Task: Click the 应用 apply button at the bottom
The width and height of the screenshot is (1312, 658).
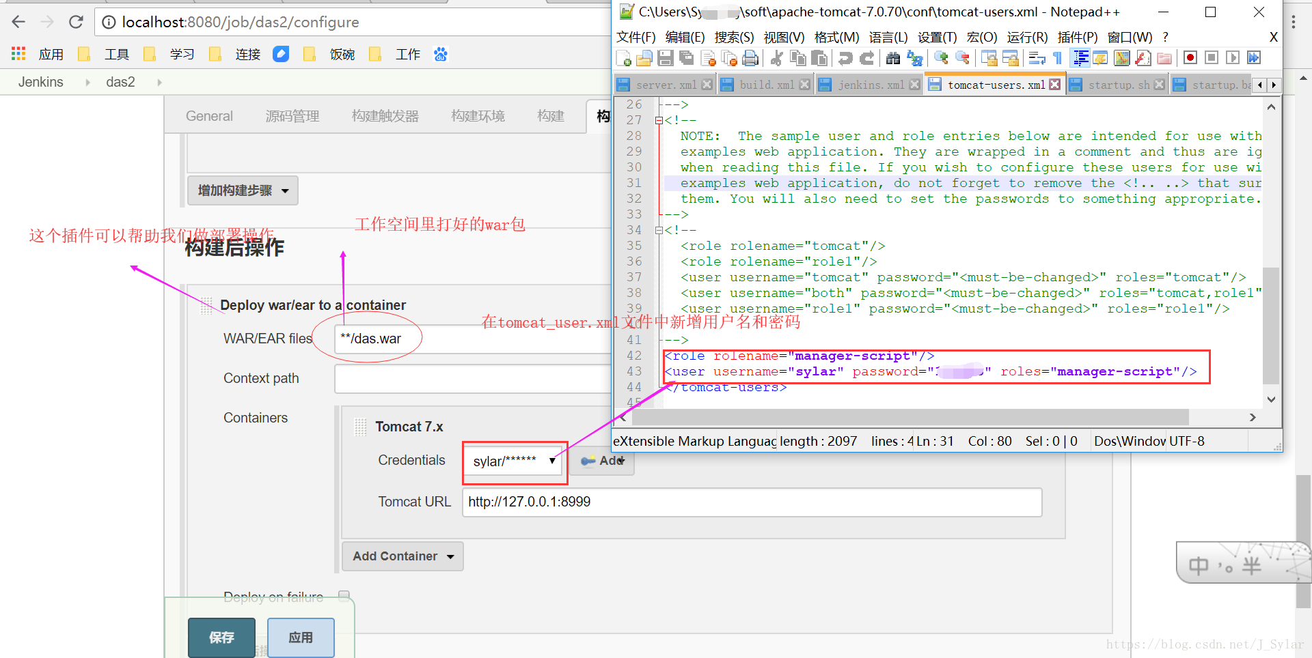Action: pos(301,637)
